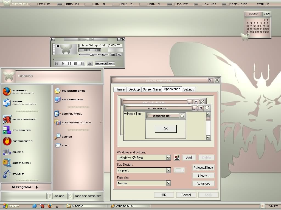Click Winamp previous track button
This screenshot has width=281, height=210.
57,63
